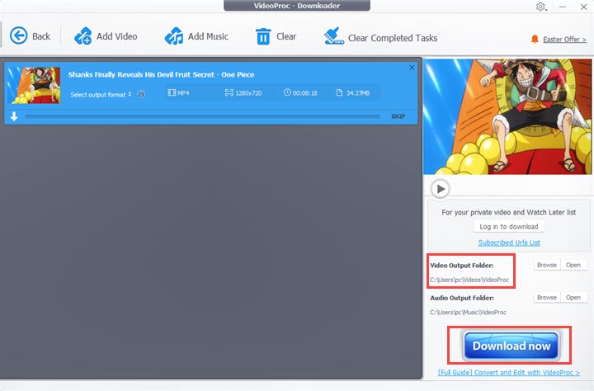Open the Easter Offer link

point(564,40)
